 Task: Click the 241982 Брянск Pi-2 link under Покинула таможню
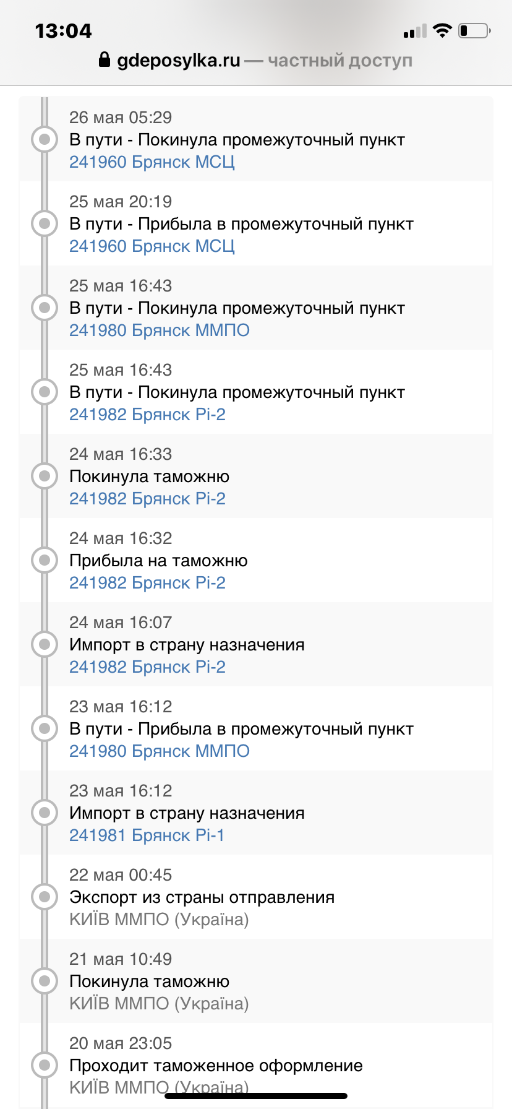[148, 498]
